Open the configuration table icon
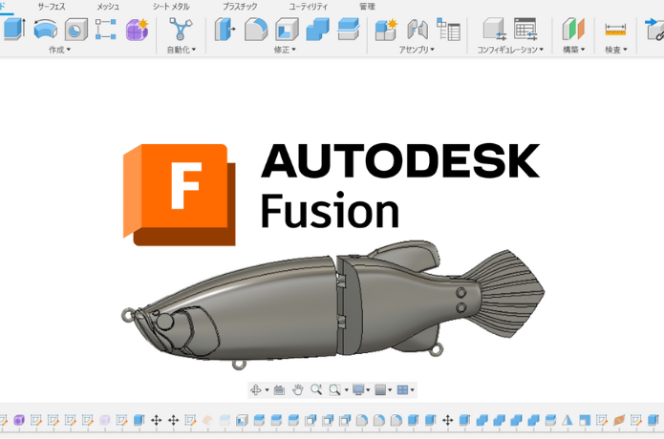 click(x=525, y=29)
